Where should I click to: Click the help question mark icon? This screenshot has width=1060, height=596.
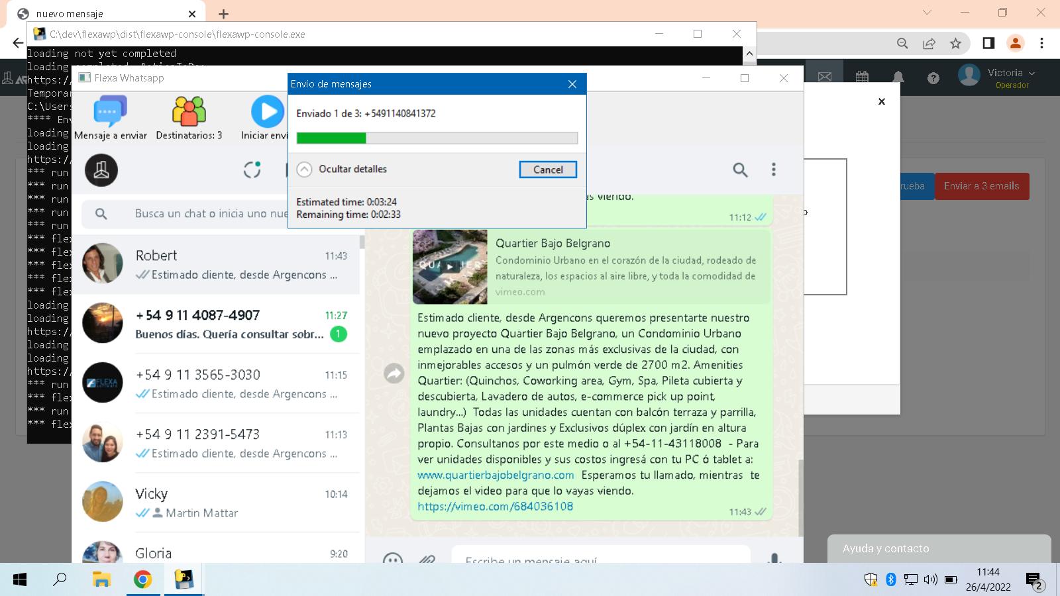(x=933, y=78)
